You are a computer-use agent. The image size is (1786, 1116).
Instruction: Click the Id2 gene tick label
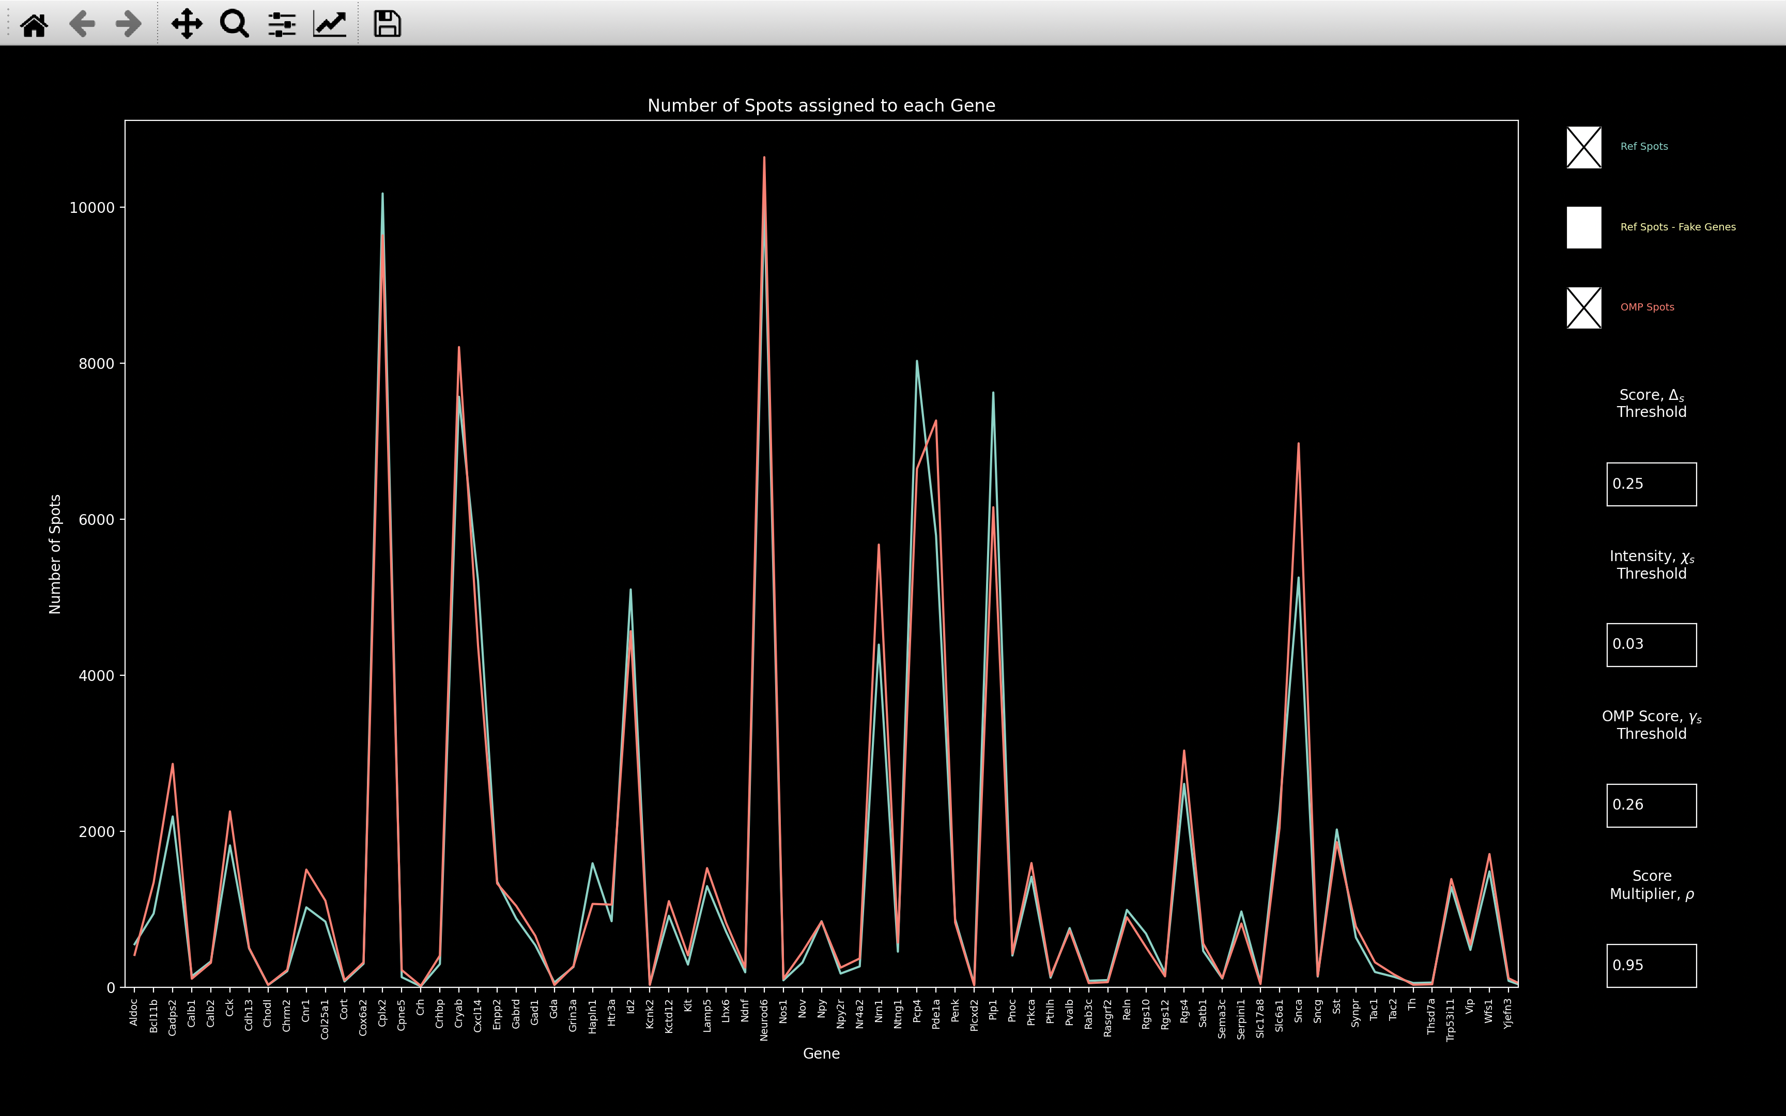click(630, 1007)
